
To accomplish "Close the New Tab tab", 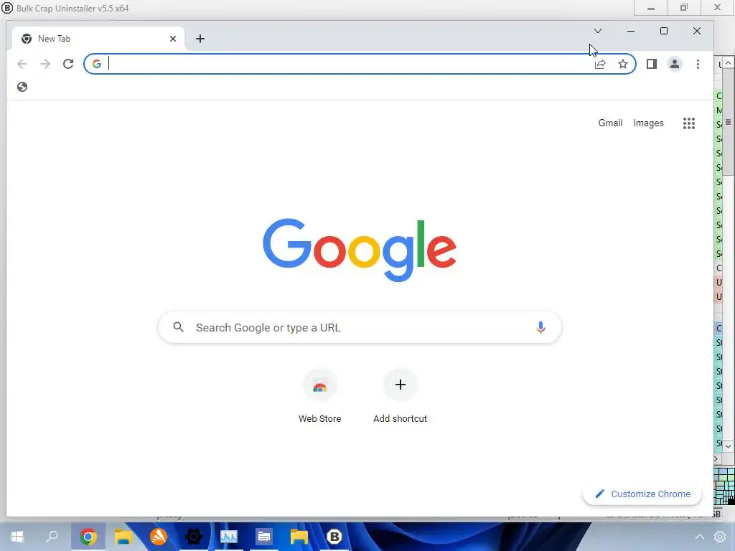I will coord(173,39).
